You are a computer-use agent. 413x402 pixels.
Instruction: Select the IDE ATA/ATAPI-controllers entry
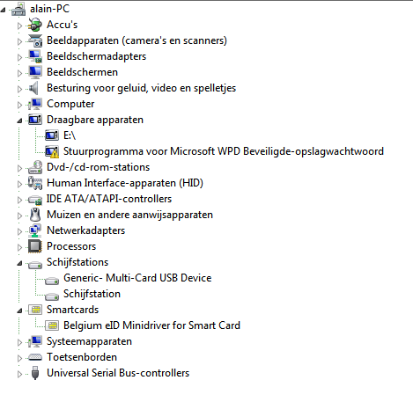[x=109, y=199]
